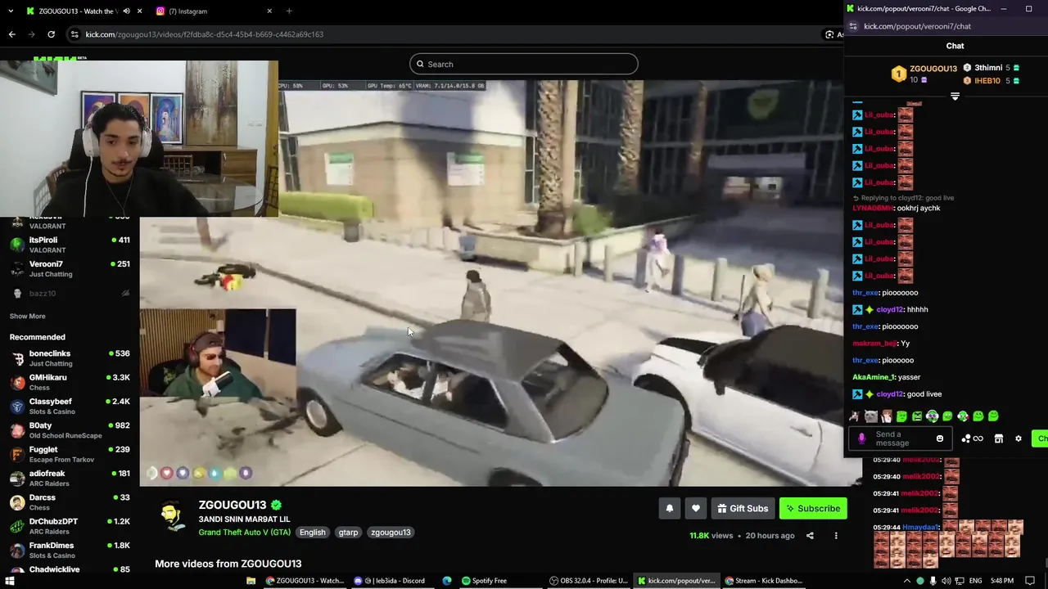This screenshot has height=589, width=1048.
Task: Open File Explorer from the taskbar
Action: (x=251, y=581)
